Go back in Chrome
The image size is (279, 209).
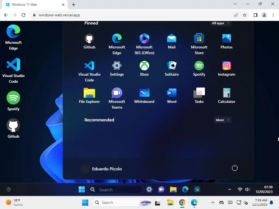point(6,15)
